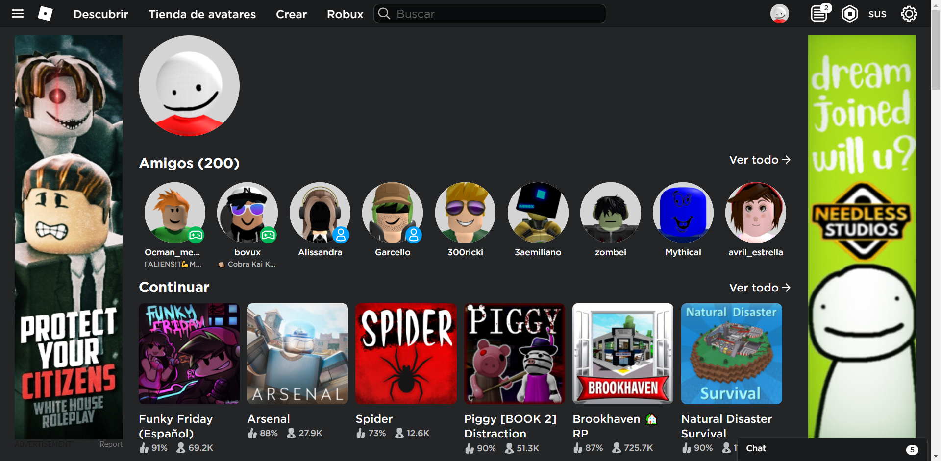Screen dimensions: 941x461
Task: Open zombei friend avatar
Action: [x=611, y=213]
